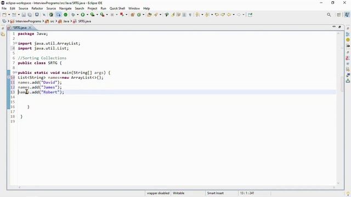This screenshot has width=351, height=197.
Task: Toggle Mark Occurrences highlighter icon
Action: tap(173, 15)
